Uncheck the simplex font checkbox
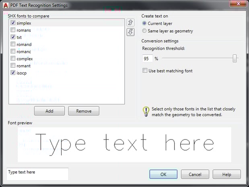249x187 pixels. pyautogui.click(x=13, y=23)
